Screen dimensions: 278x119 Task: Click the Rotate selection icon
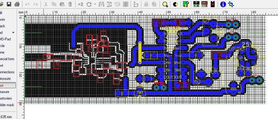89,4
